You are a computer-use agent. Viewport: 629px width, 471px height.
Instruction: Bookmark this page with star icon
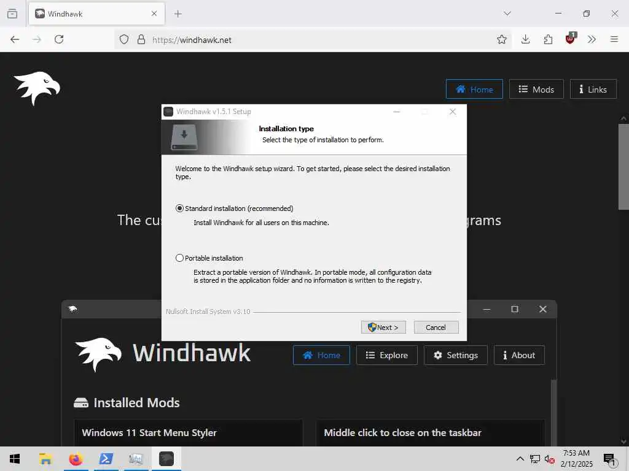coord(501,39)
